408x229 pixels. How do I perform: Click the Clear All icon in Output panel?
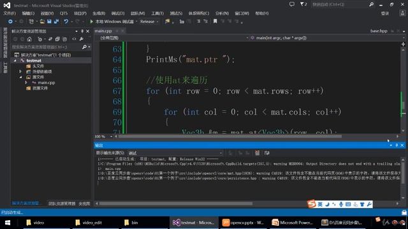click(x=258, y=153)
